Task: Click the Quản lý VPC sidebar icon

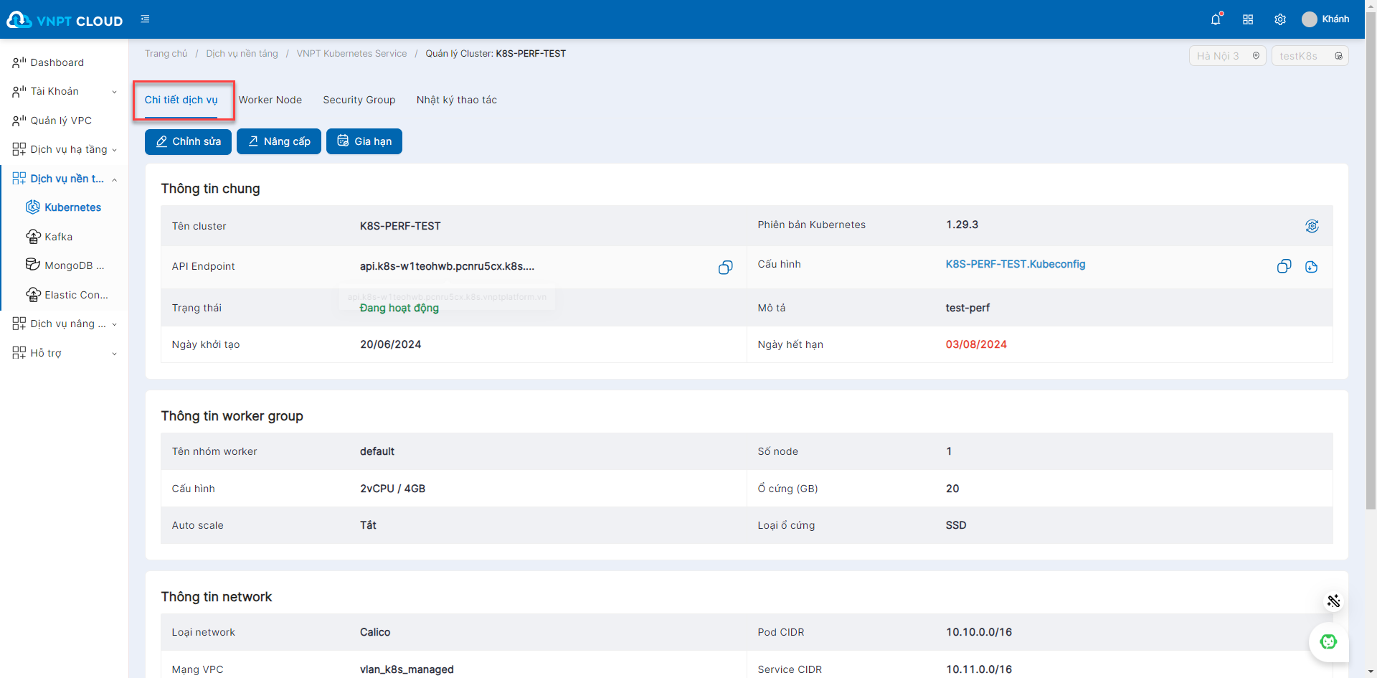Action: click(x=19, y=121)
